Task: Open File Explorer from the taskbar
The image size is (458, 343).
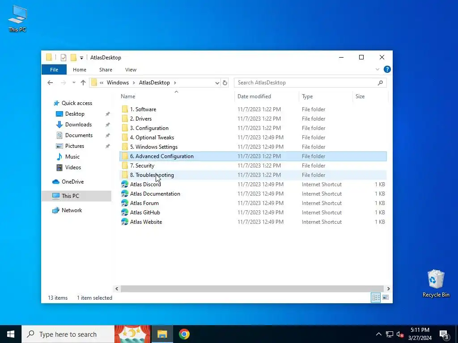Action: coord(162,334)
